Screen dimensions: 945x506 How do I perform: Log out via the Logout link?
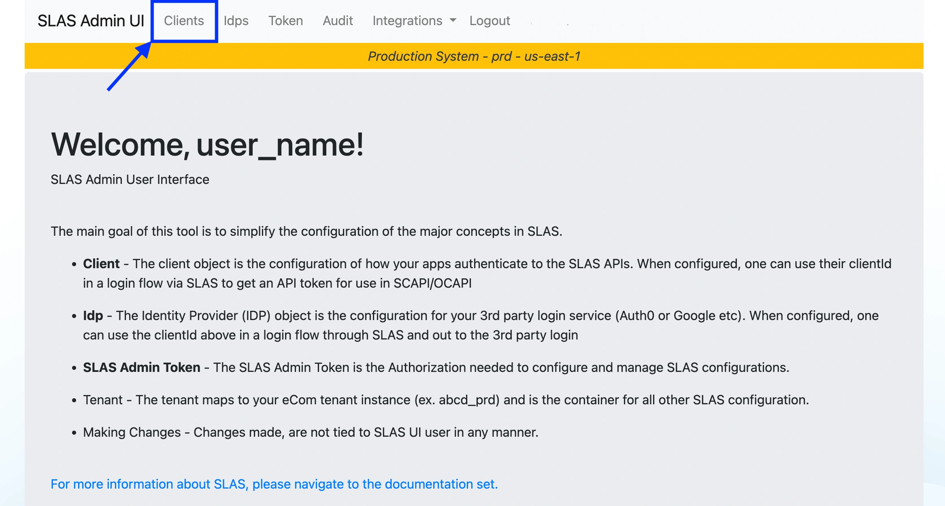click(x=490, y=21)
